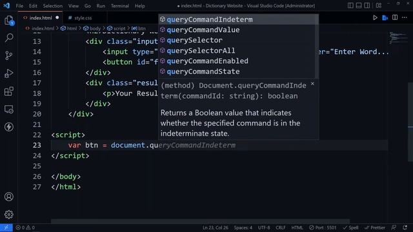Screen dimensions: 413x232
Task: Choose querySelectorAll suggestion
Action: (237, 50)
